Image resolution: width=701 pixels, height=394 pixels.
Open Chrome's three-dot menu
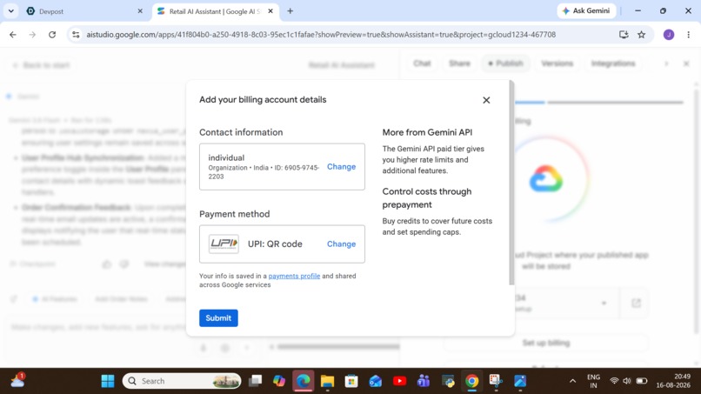click(x=689, y=35)
